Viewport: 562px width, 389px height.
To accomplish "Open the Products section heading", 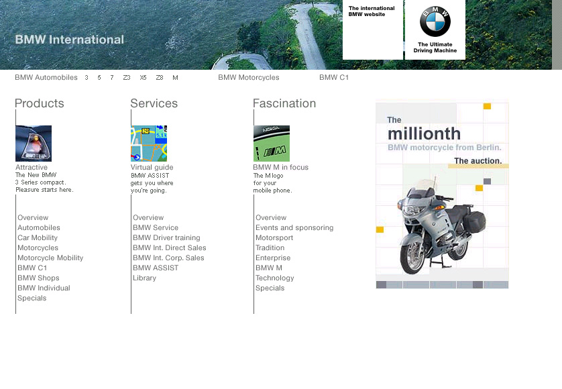I will coord(40,103).
